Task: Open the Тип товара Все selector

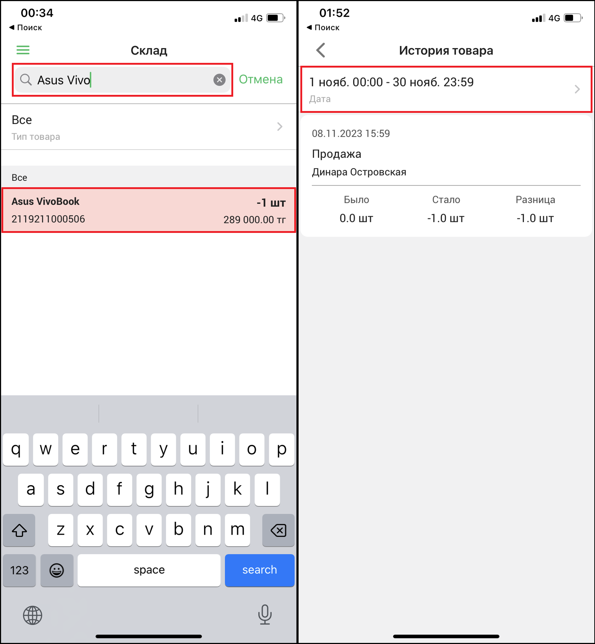Action: click(x=148, y=127)
